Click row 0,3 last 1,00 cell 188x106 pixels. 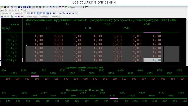[x=157, y=36]
